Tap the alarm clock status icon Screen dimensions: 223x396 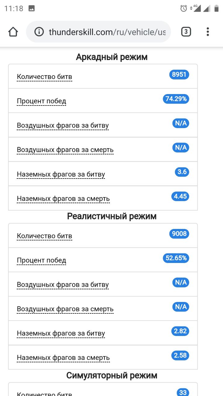(x=184, y=8)
